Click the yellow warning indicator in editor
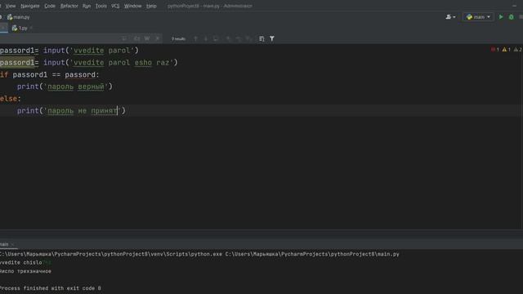The height and width of the screenshot is (294, 523). [x=507, y=50]
